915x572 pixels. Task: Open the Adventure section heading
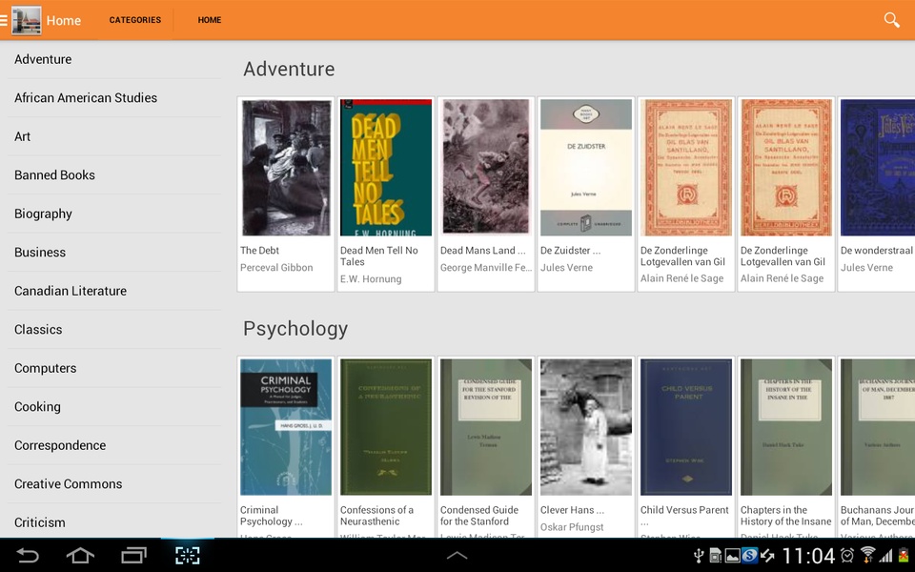[289, 69]
